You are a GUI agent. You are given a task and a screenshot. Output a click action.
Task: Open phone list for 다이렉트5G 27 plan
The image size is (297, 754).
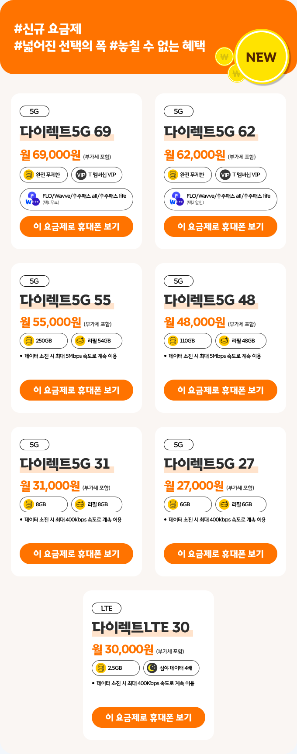pyautogui.click(x=221, y=554)
